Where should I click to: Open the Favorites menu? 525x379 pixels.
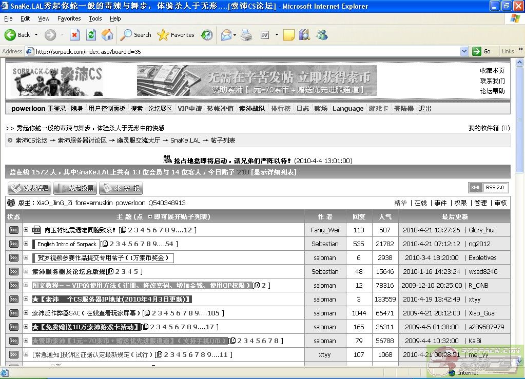(69, 18)
